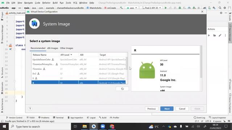Download the S system image
The image size is (232, 130).
click(36, 78)
